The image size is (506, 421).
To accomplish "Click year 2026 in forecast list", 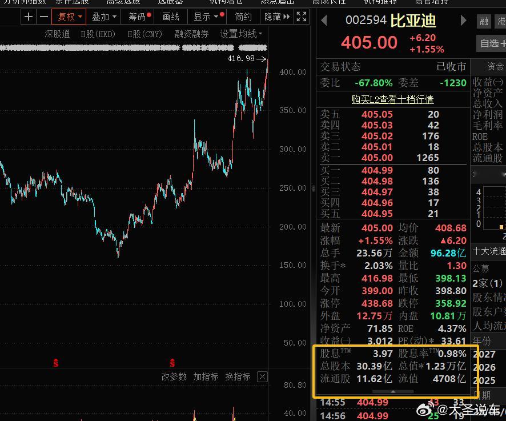I will (484, 367).
